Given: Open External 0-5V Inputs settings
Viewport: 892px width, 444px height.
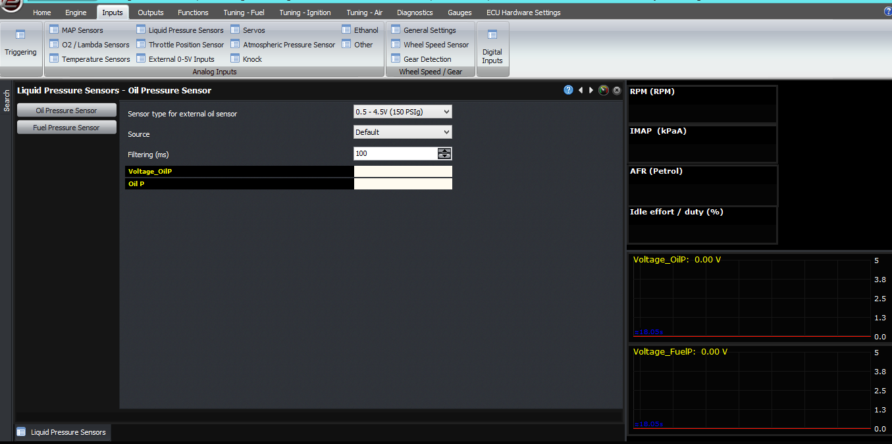Looking at the screenshot, I should pyautogui.click(x=175, y=59).
